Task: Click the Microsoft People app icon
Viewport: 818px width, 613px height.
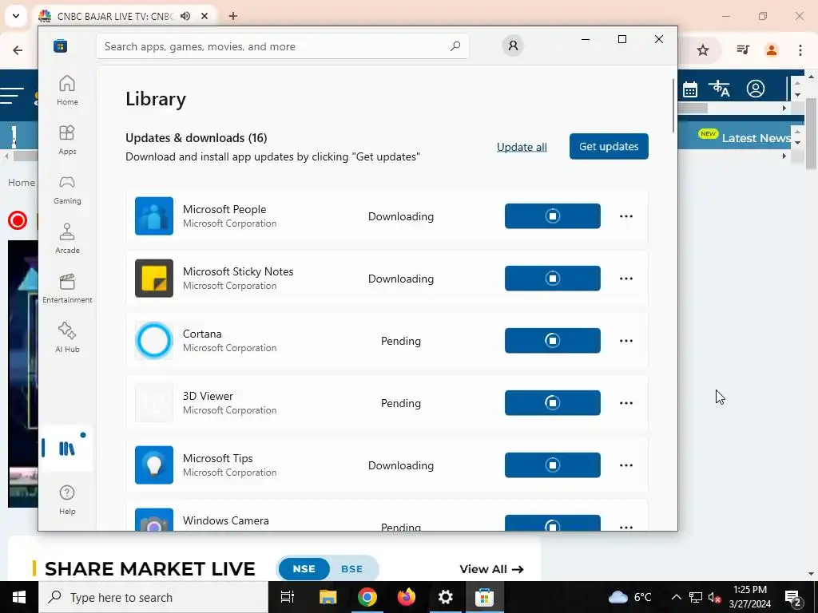Action: coord(154,216)
